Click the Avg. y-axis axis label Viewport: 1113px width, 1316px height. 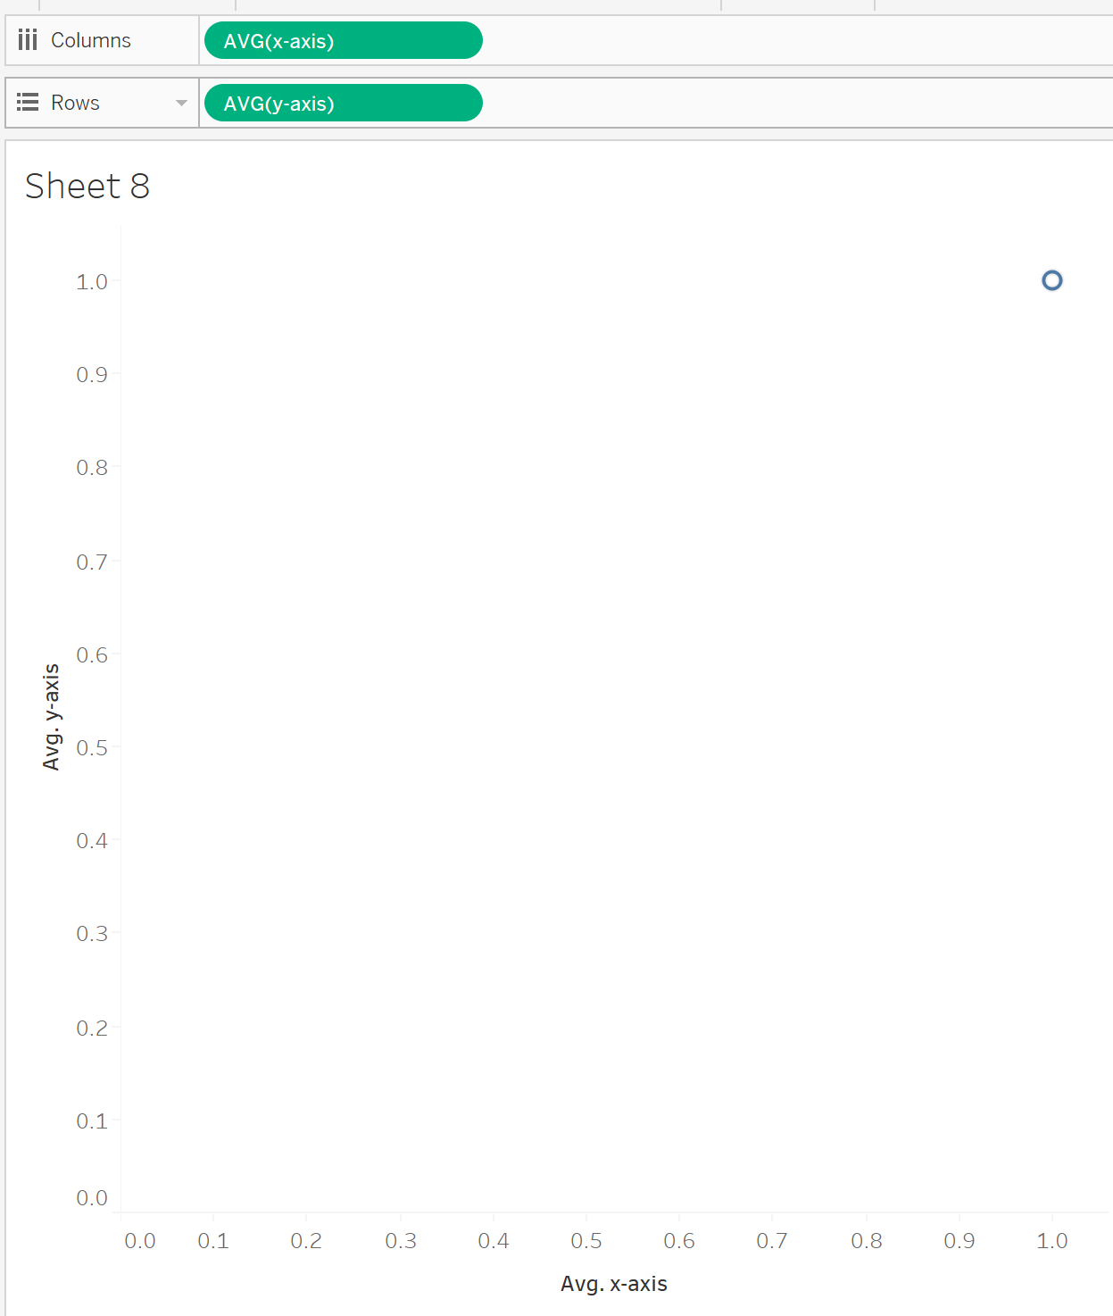pyautogui.click(x=52, y=716)
